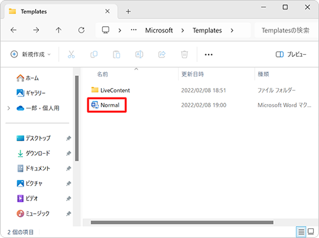The height and width of the screenshot is (238, 319).
Task: Open the 新規作成 dropdown menu
Action: click(31, 54)
